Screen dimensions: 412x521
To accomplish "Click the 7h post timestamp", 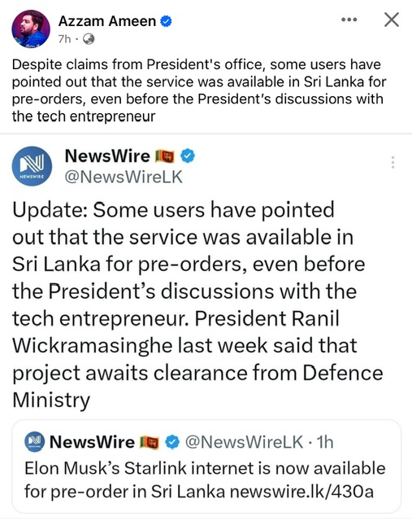I will coord(64,39).
